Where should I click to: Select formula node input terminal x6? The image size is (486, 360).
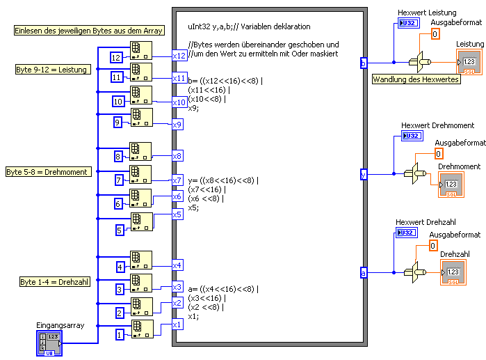click(177, 196)
